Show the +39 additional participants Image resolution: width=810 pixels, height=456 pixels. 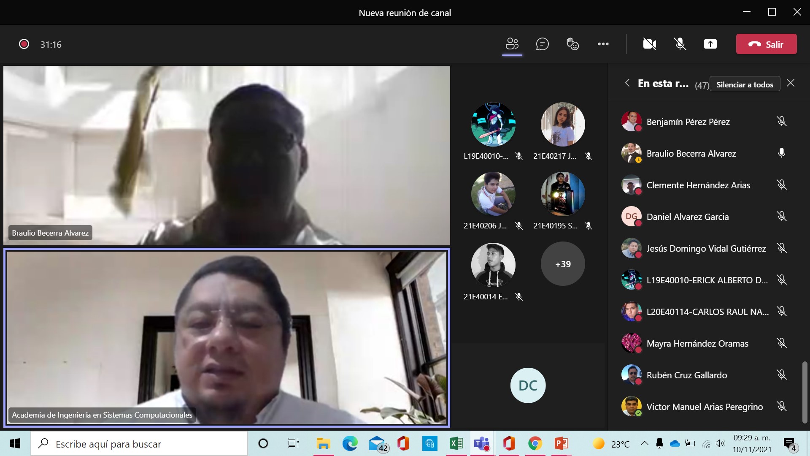[563, 264]
